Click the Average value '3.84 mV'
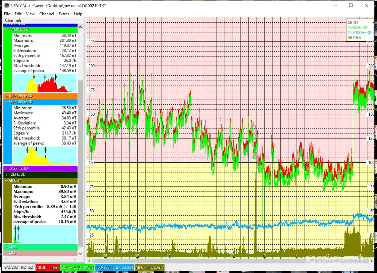 tap(69, 197)
